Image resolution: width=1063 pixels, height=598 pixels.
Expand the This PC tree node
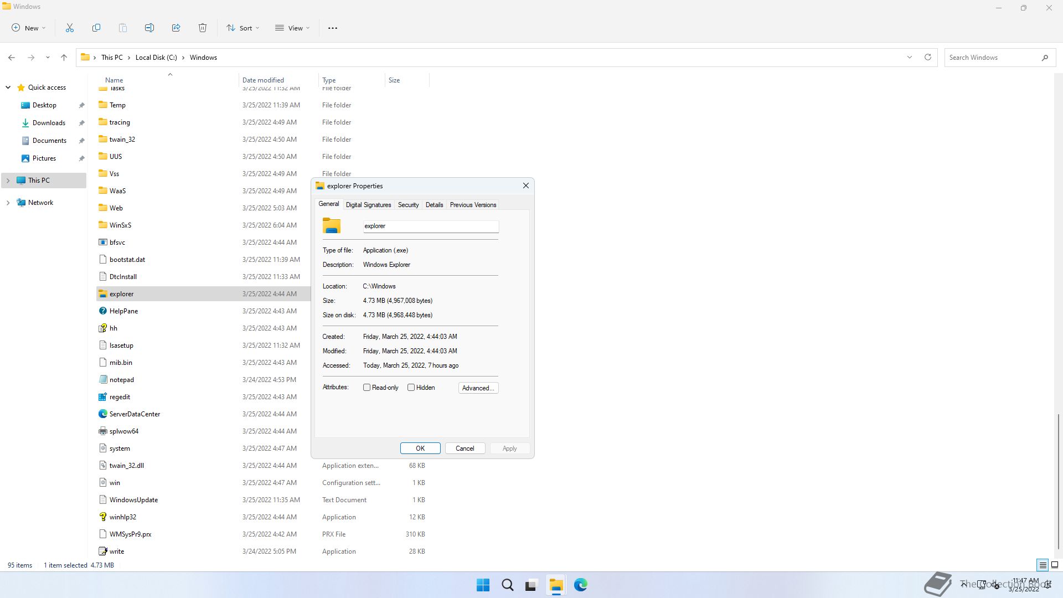[x=8, y=181]
